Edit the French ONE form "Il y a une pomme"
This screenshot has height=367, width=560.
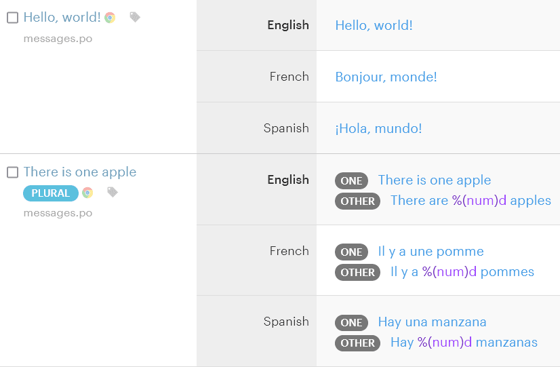pos(431,252)
